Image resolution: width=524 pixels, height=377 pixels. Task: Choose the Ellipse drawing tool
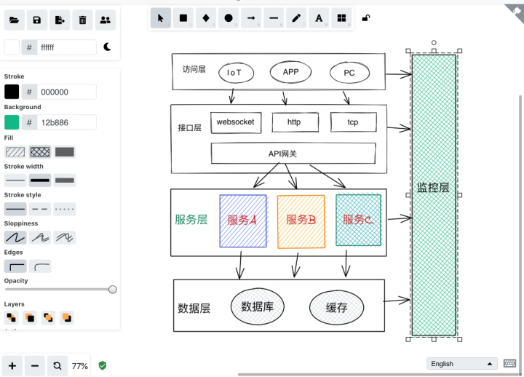[229, 18]
